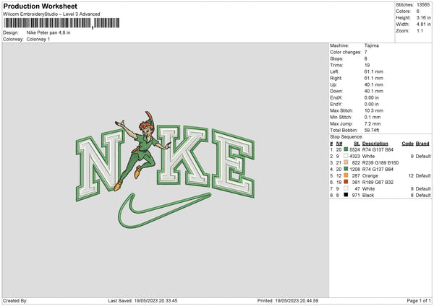
Task: Click the Max Jump value 7.2 mm
Action: click(373, 123)
